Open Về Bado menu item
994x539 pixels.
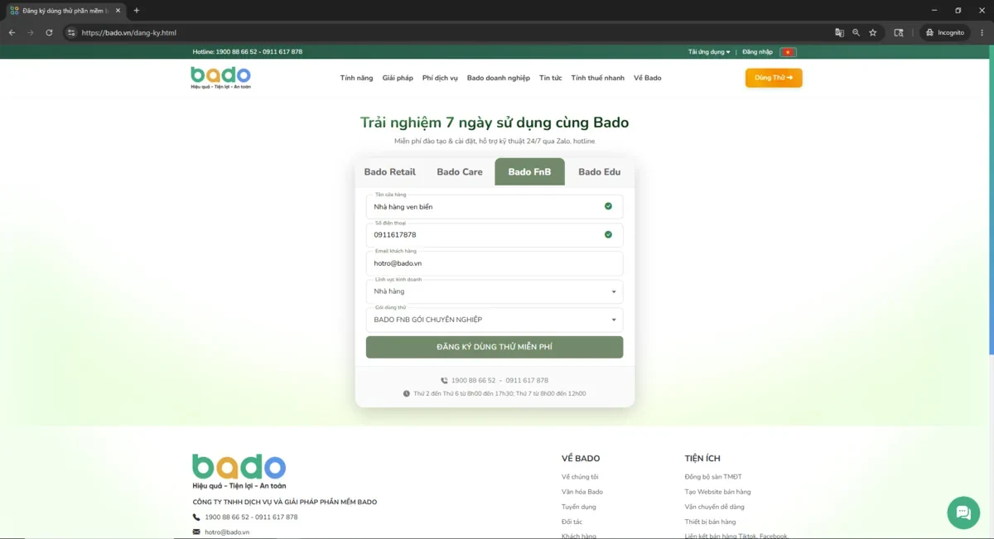[x=648, y=78]
